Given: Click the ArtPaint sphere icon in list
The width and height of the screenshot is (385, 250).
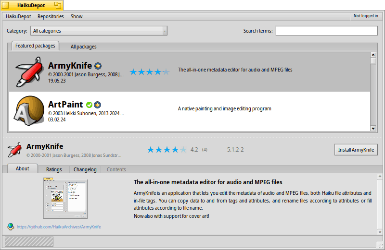Looking at the screenshot, I should (29, 111).
